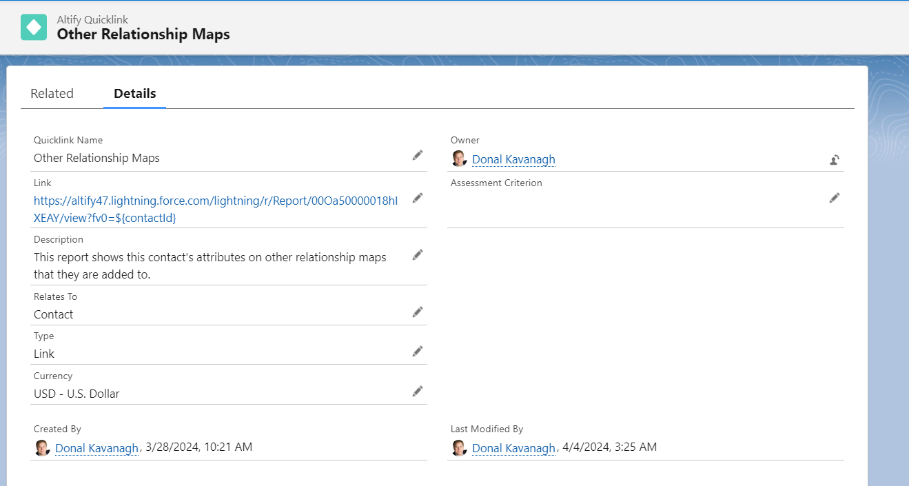Edit the Description field pencil
Viewport: 909px width, 486px height.
coord(418,254)
